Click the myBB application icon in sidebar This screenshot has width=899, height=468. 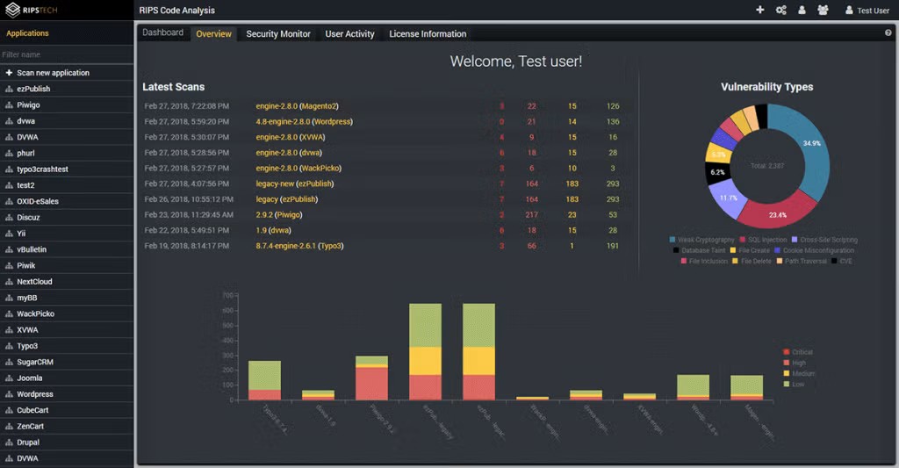pyautogui.click(x=9, y=298)
